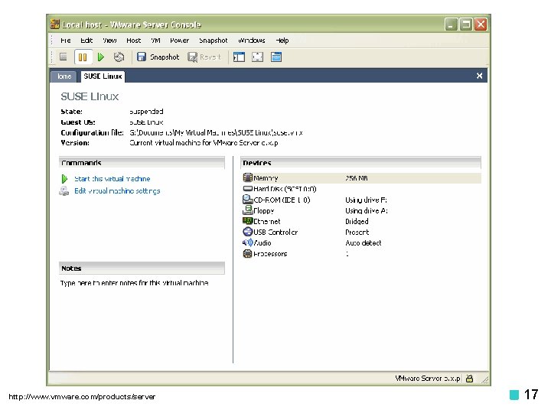The width and height of the screenshot is (551, 413).
Task: Click the CD-ROM value Using drive F:
Action: pos(366,200)
